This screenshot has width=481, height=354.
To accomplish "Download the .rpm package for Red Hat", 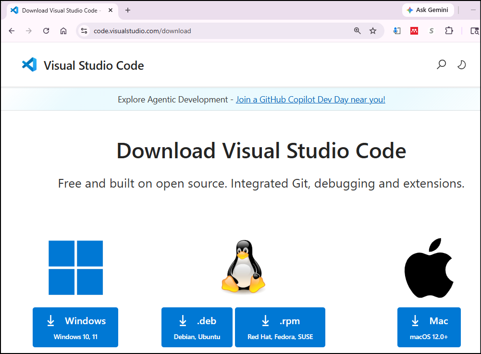I will tap(280, 327).
